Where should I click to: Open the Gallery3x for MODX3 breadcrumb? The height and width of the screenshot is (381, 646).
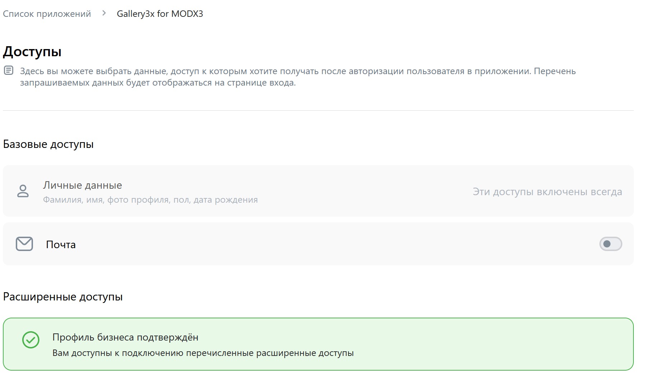coord(160,14)
